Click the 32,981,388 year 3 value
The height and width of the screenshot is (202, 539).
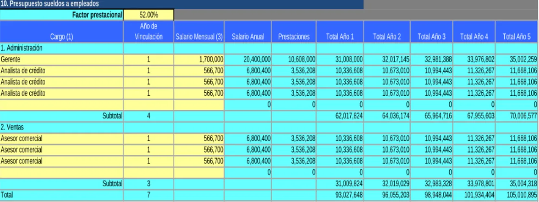click(431, 59)
